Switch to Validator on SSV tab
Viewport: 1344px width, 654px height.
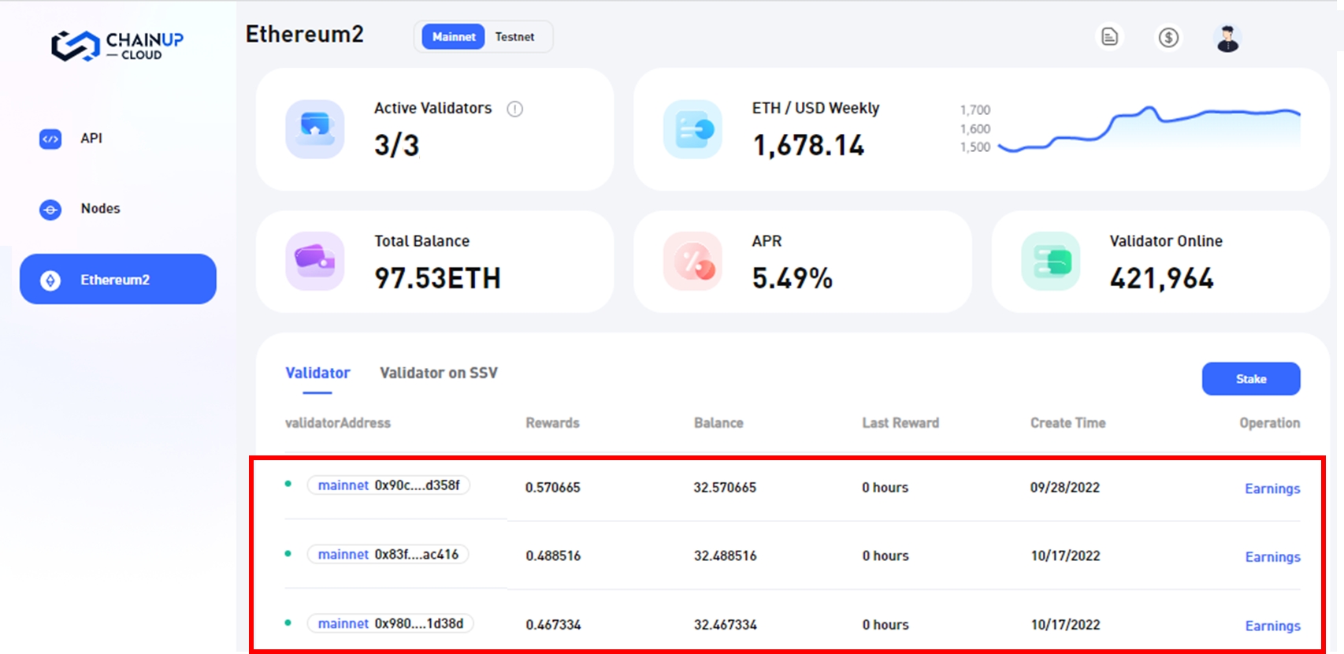[x=438, y=373]
